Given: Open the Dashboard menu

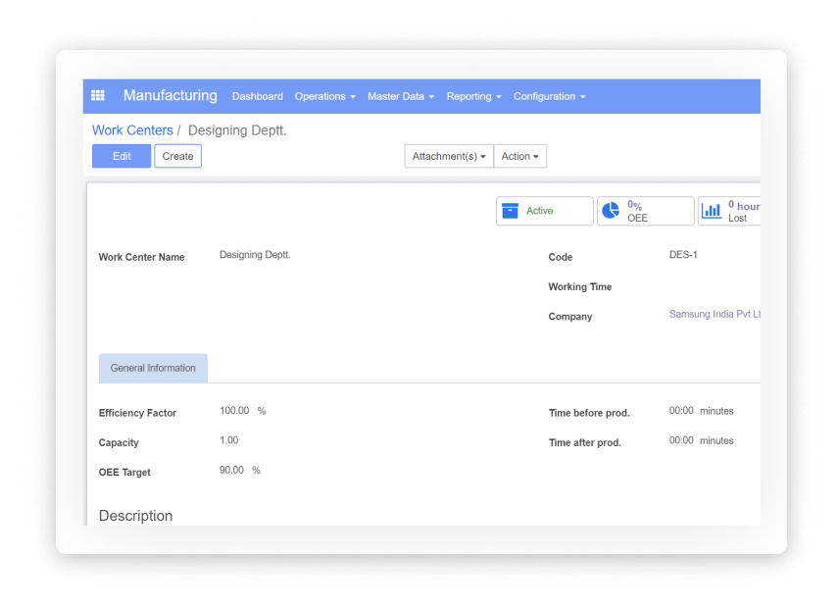Looking at the screenshot, I should pyautogui.click(x=258, y=96).
